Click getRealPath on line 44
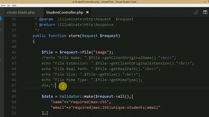The image size is (209, 117). click(123, 69)
